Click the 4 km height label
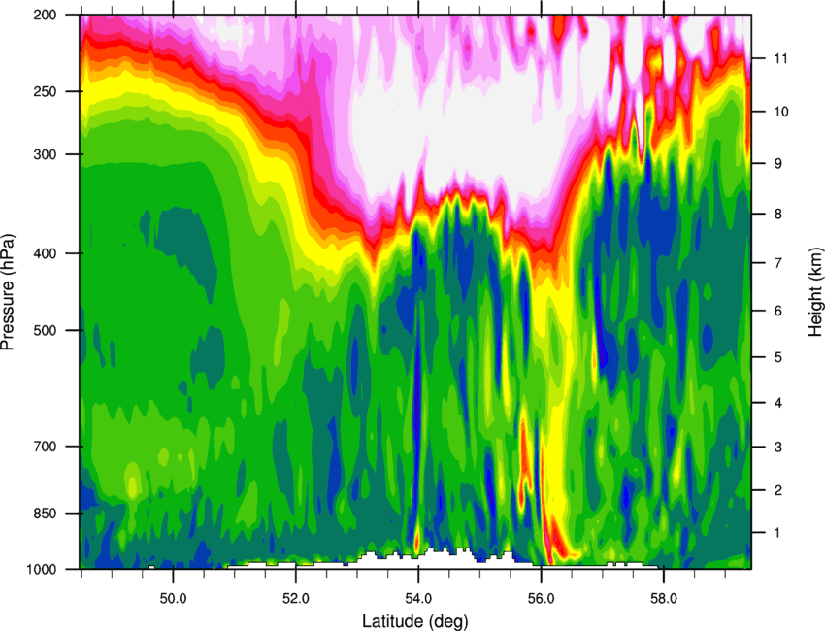 pyautogui.click(x=778, y=403)
